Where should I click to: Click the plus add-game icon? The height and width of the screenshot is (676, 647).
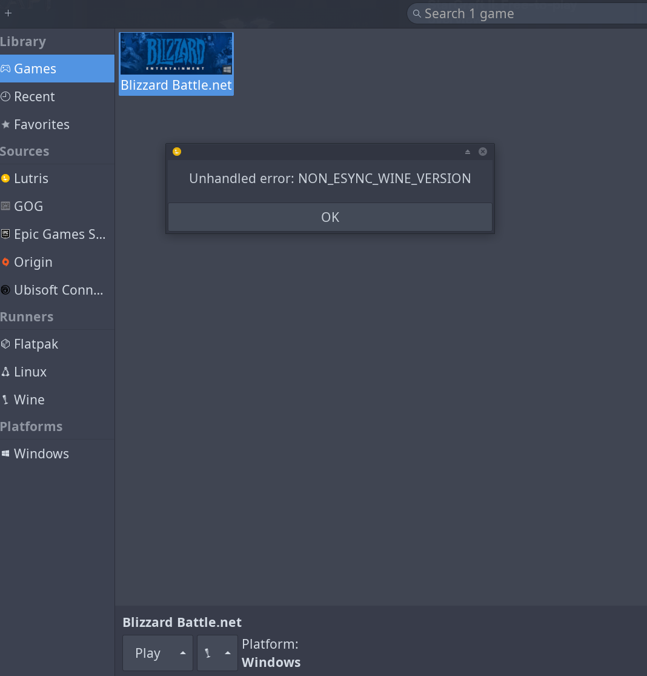coord(8,13)
